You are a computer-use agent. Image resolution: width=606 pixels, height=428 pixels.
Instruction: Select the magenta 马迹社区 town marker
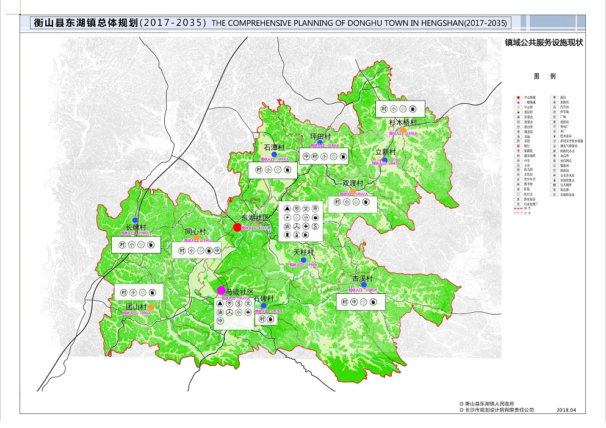[x=221, y=290]
